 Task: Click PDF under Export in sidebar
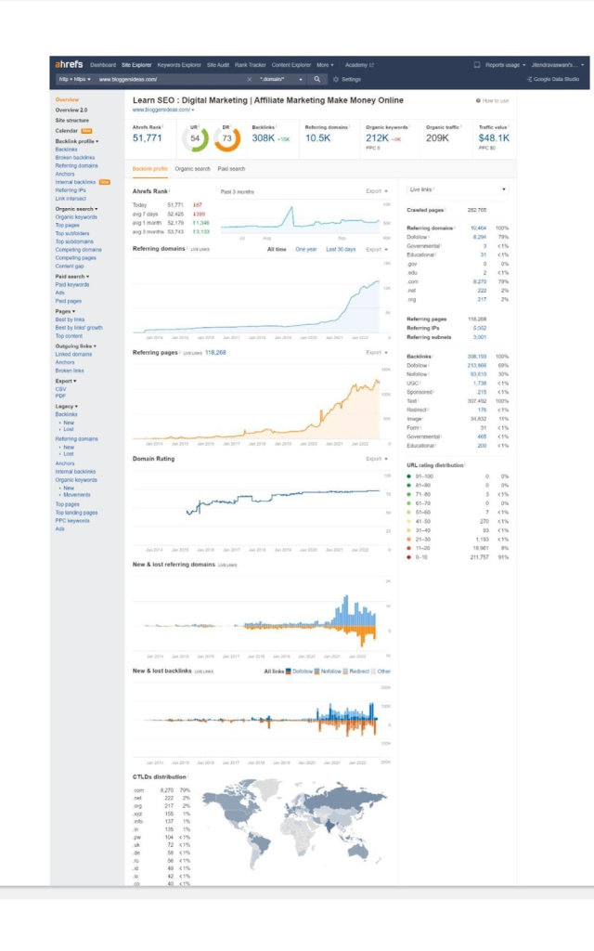[60, 396]
